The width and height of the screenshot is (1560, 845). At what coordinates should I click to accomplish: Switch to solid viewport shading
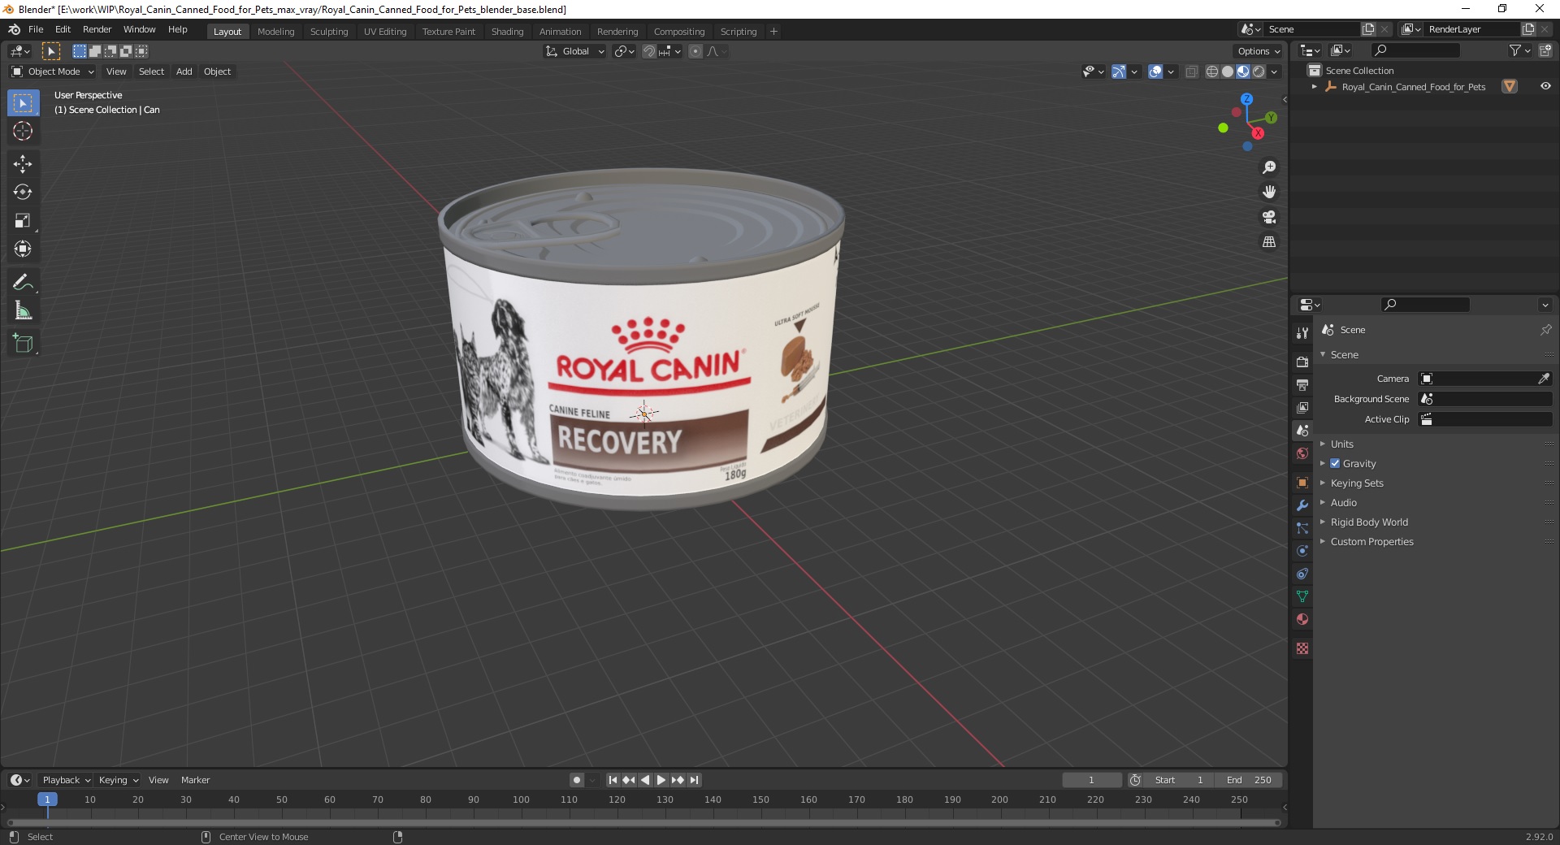(1228, 71)
